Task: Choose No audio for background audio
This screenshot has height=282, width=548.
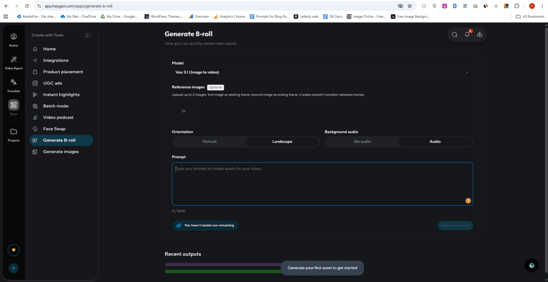Action: click(362, 142)
